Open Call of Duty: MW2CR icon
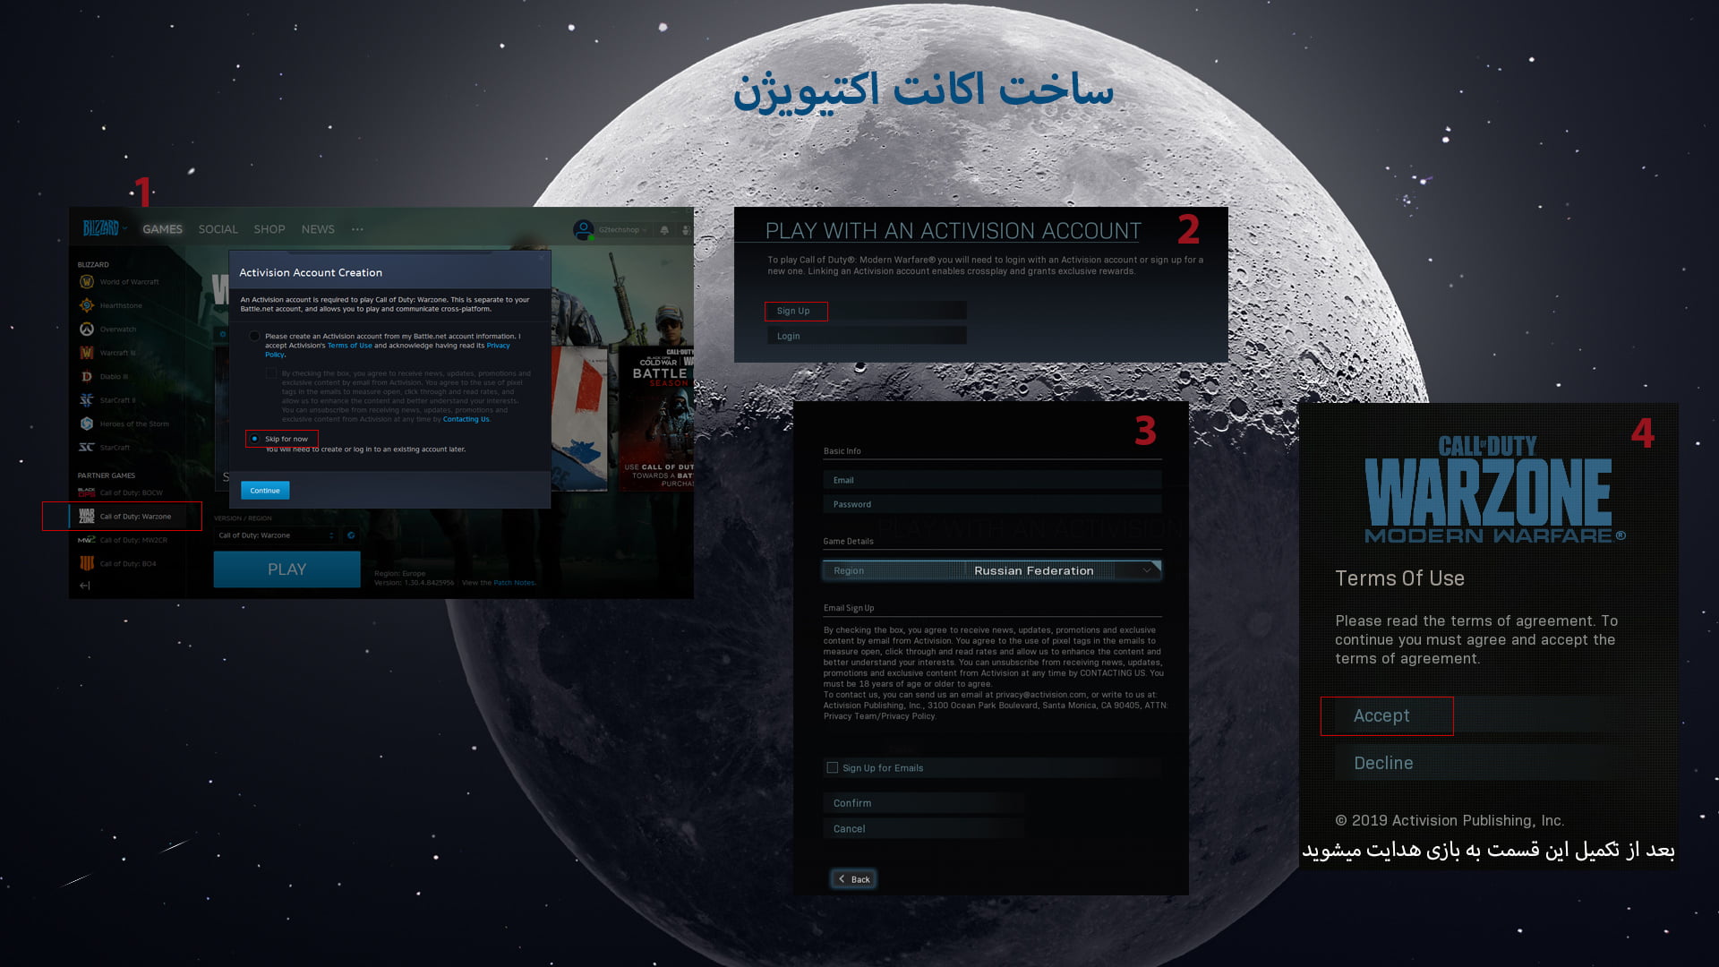Image resolution: width=1719 pixels, height=967 pixels. coord(87,540)
